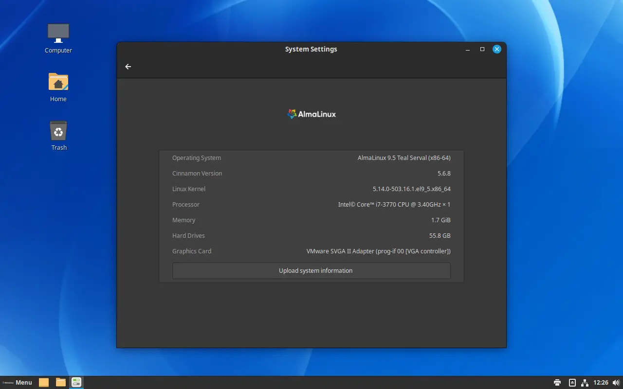Select the Graphics Card label
The width and height of the screenshot is (623, 389).
(x=192, y=251)
